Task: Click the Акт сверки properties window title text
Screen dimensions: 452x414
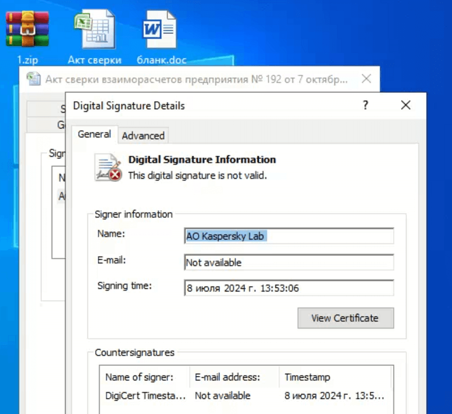Action: tap(196, 79)
